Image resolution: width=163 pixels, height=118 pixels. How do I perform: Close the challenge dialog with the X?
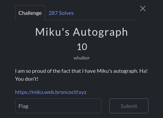click(143, 8)
